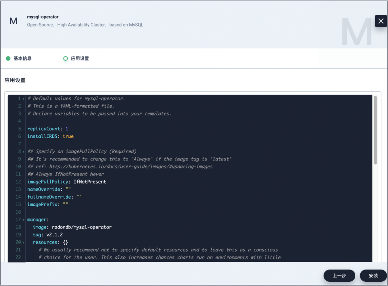Click the kubernetes.io docs URL comment
This screenshot has width=388, height=286.
(130, 167)
